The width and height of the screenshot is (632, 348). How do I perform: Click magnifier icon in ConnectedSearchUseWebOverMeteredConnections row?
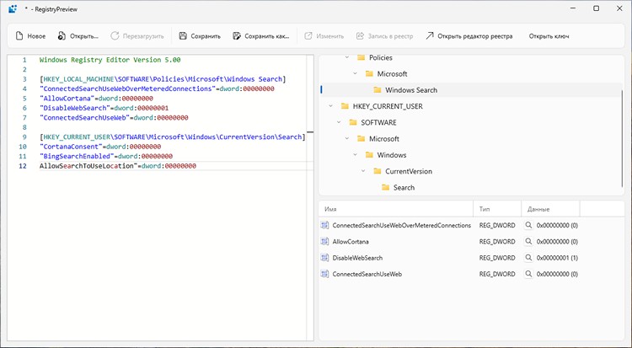tap(528, 225)
